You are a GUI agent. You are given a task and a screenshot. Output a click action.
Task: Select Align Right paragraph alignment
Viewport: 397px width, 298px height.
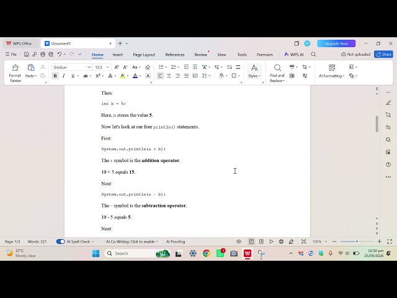177,76
